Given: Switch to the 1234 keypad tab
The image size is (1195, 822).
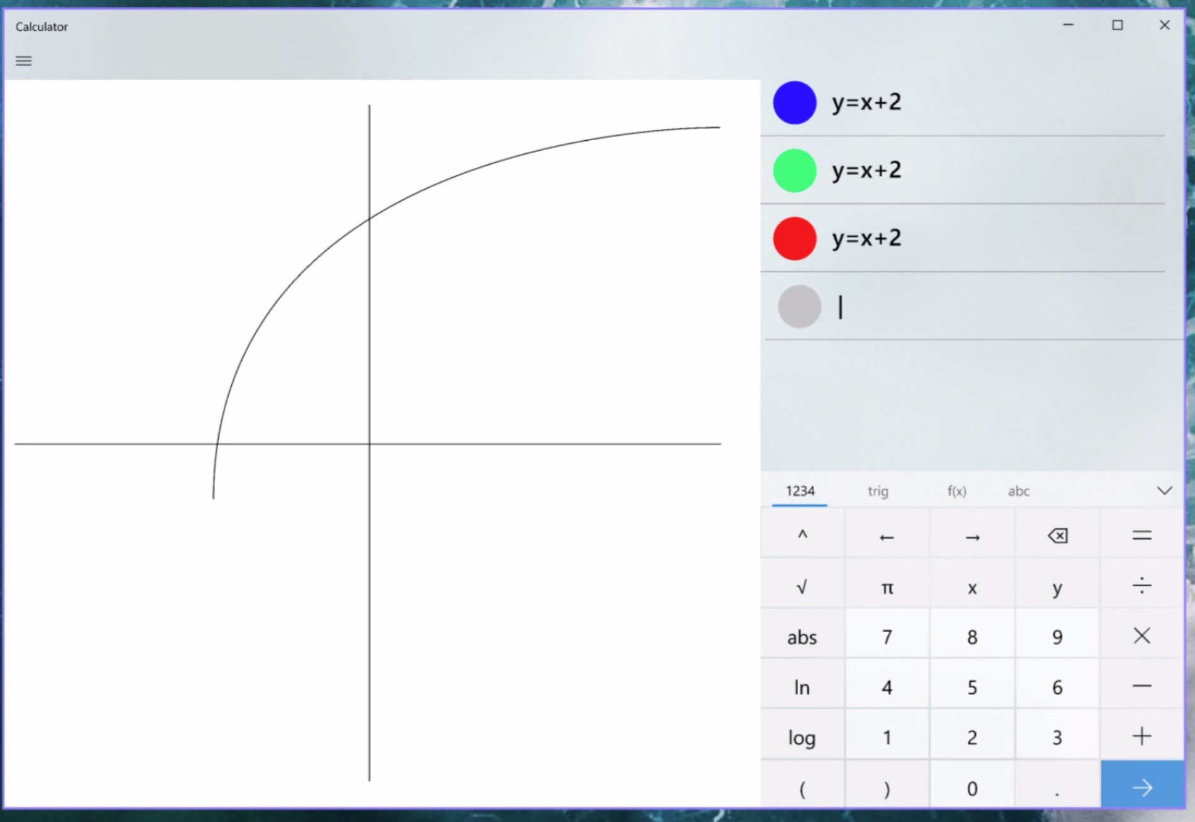Looking at the screenshot, I should pyautogui.click(x=800, y=491).
